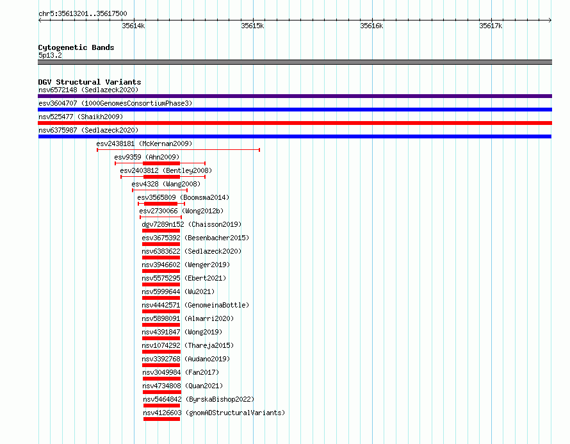Open the esv4328 (Wang2008) variant label
570x444 pixels.
click(166, 184)
